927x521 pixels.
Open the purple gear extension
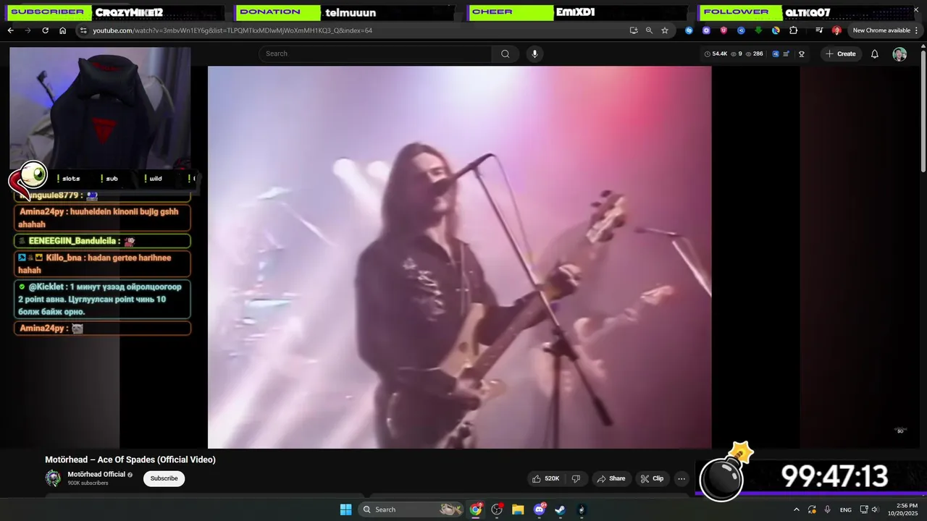tap(706, 30)
